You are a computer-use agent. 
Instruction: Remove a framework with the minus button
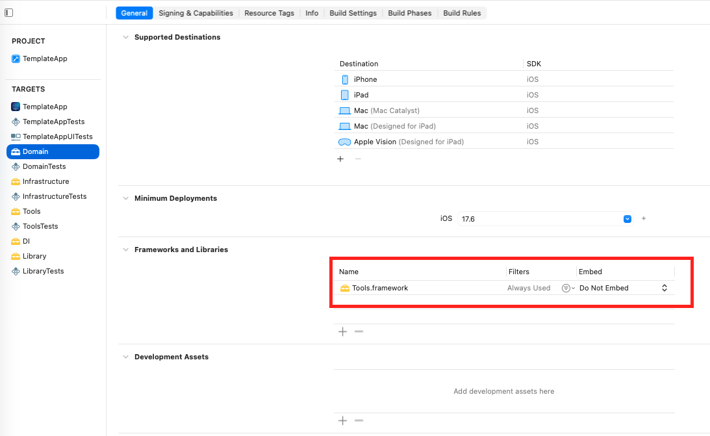point(359,332)
